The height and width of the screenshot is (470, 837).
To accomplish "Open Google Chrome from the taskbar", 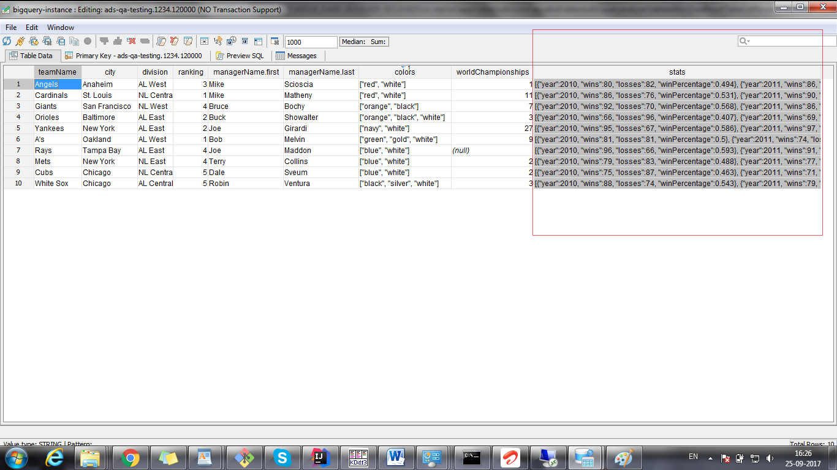I will coord(130,457).
